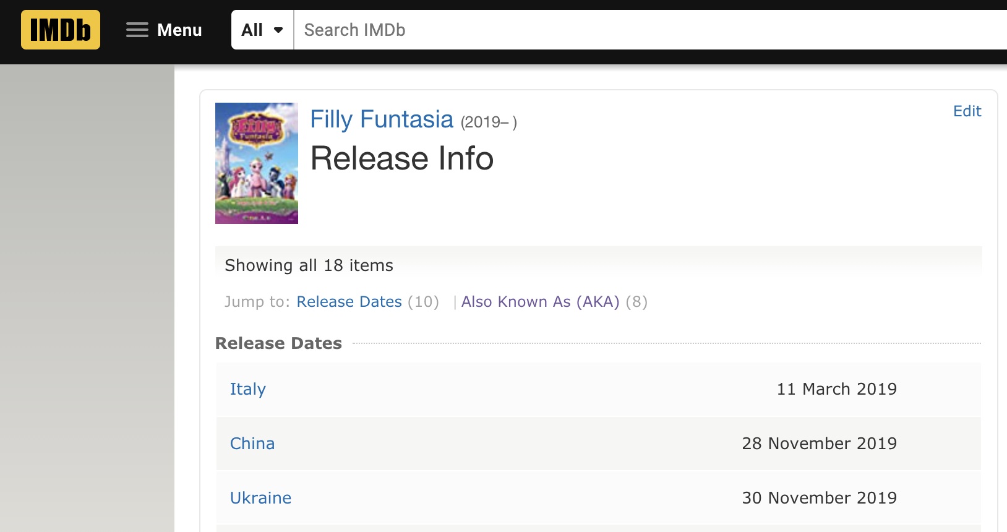Select the 28 November 2019 date text
Viewport: 1007px width, 532px height.
[x=820, y=444]
